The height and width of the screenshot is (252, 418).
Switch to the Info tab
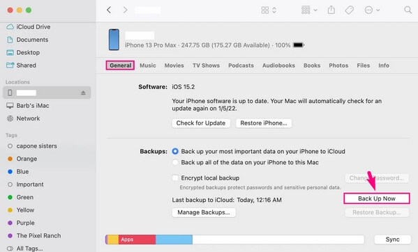coord(384,65)
